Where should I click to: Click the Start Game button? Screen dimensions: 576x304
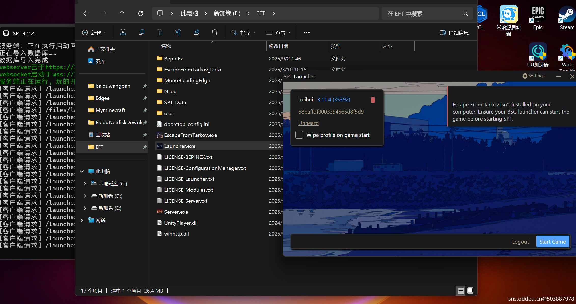coord(553,242)
